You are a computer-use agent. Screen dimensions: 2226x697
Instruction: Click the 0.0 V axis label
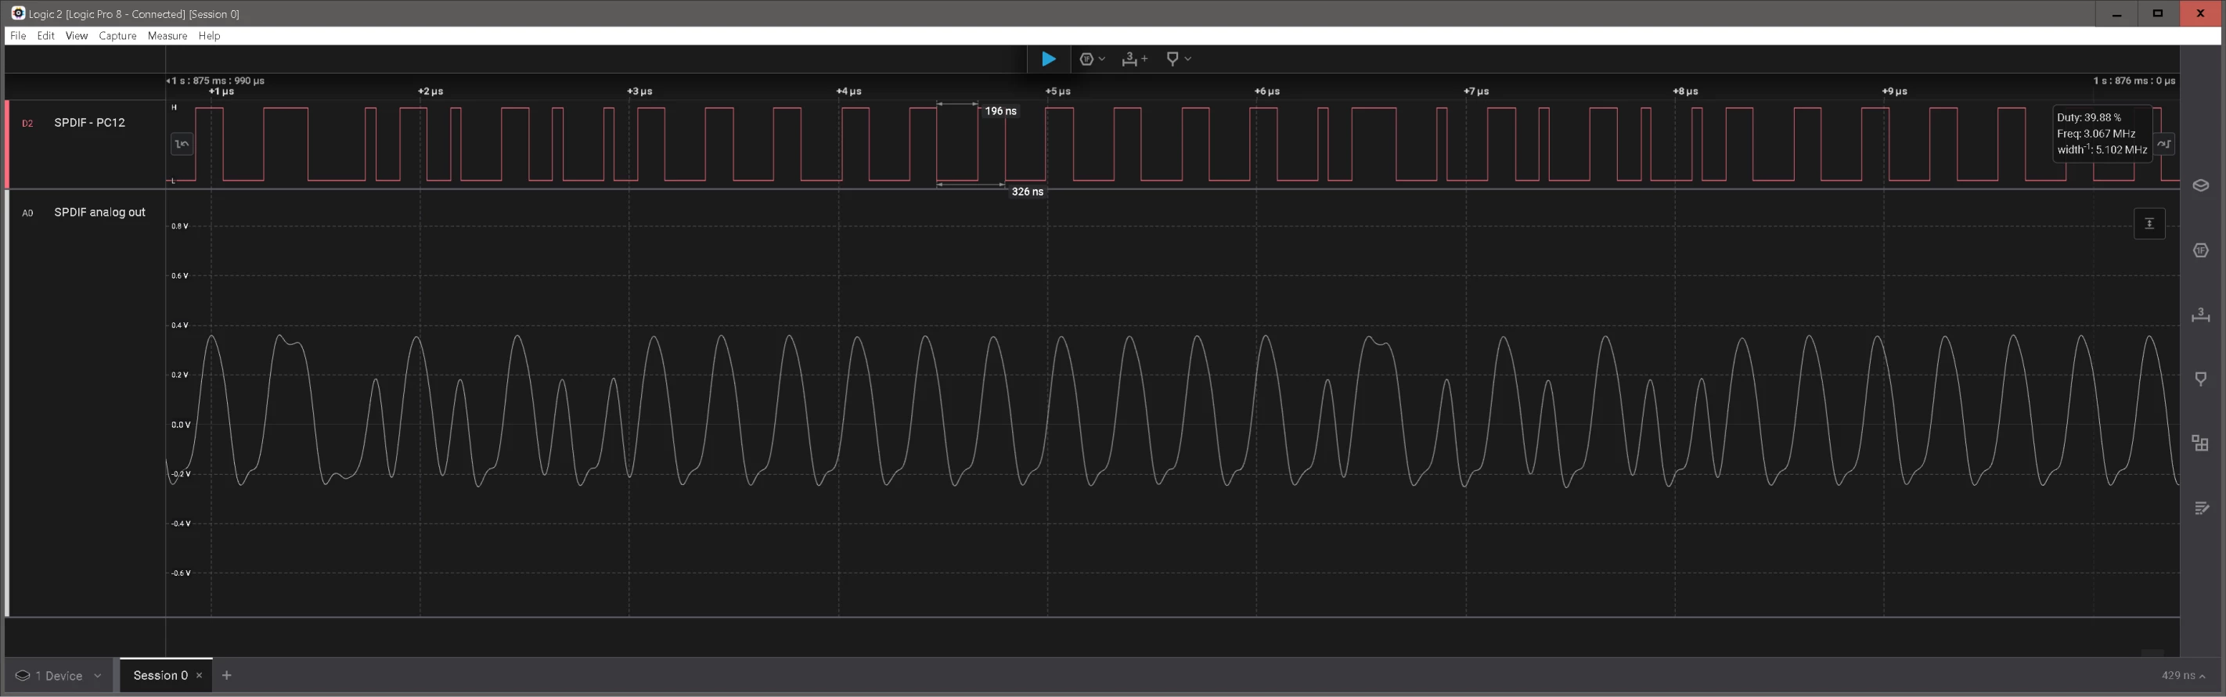pyautogui.click(x=180, y=425)
